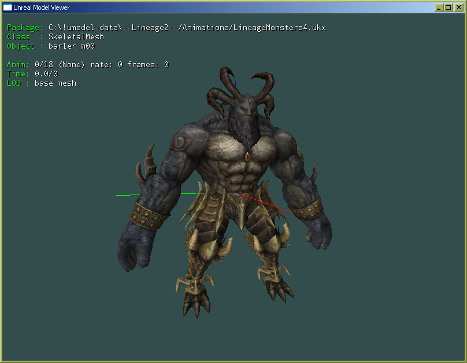
Task: Click the frames: 0 text
Action: [148, 65]
